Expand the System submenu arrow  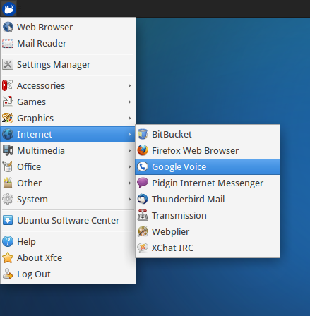tap(129, 200)
